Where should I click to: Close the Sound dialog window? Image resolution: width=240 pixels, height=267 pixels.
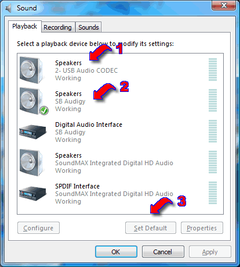coord(224,5)
